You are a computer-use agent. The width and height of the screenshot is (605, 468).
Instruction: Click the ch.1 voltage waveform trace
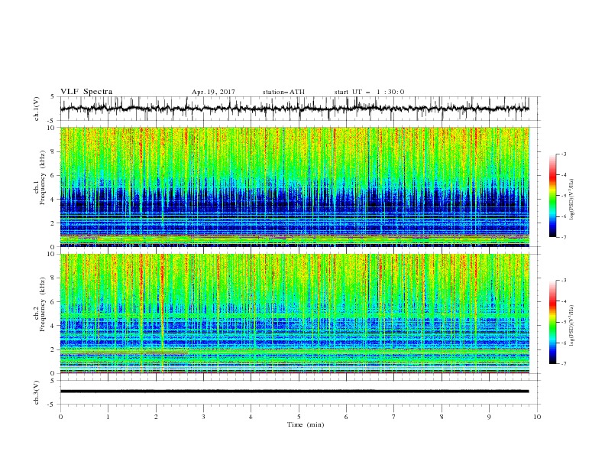[x=294, y=109]
